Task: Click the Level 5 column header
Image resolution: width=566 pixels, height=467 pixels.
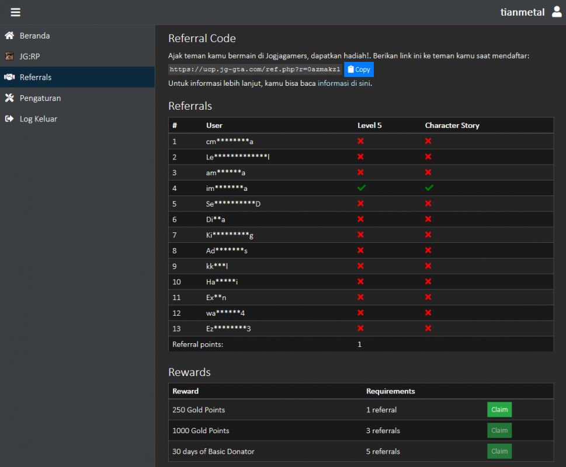Action: (369, 126)
